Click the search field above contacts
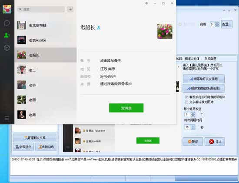 pos(41,9)
